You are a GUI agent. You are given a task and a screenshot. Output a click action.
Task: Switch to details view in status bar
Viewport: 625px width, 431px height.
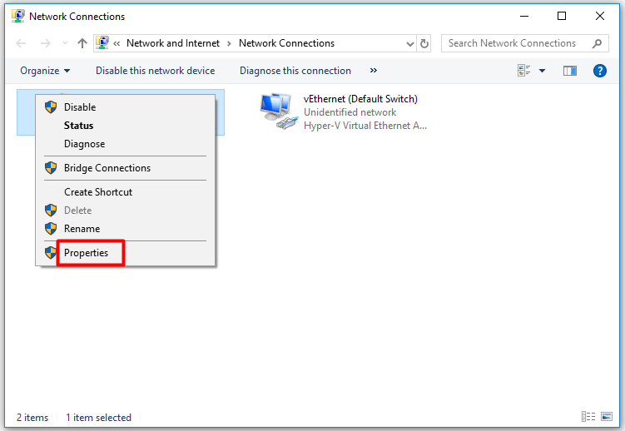tap(588, 417)
